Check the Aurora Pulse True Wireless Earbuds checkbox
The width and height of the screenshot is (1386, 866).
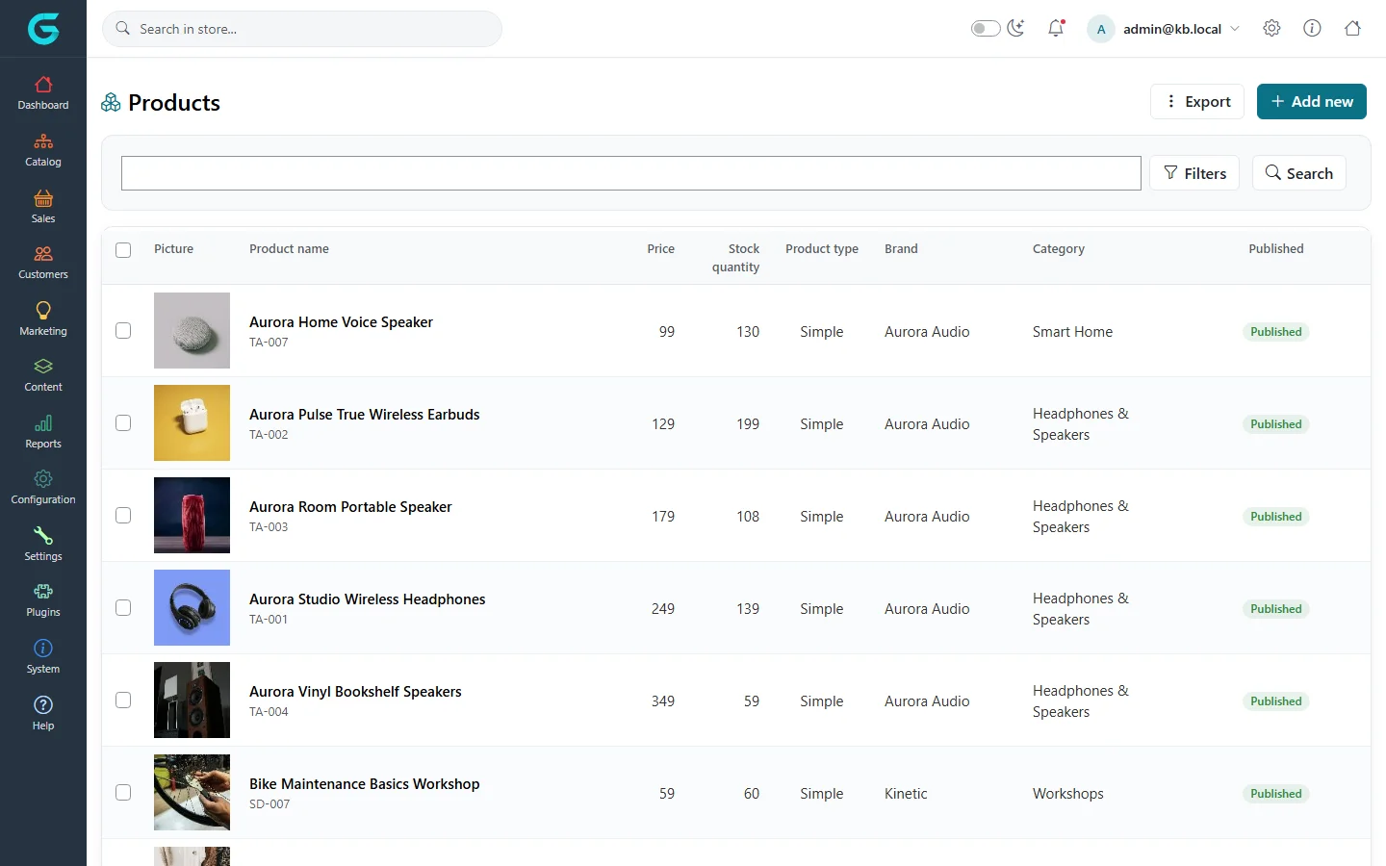tap(123, 423)
